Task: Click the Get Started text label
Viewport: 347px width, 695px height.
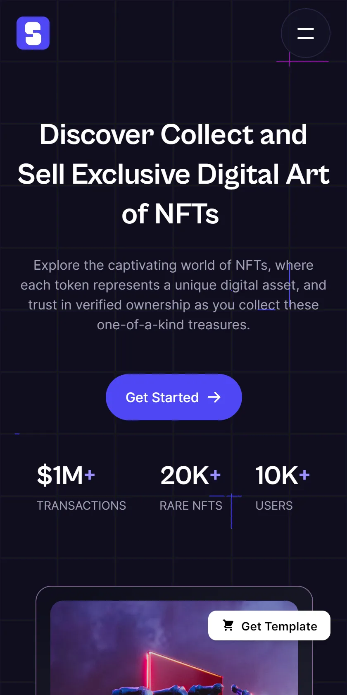Action: (162, 398)
